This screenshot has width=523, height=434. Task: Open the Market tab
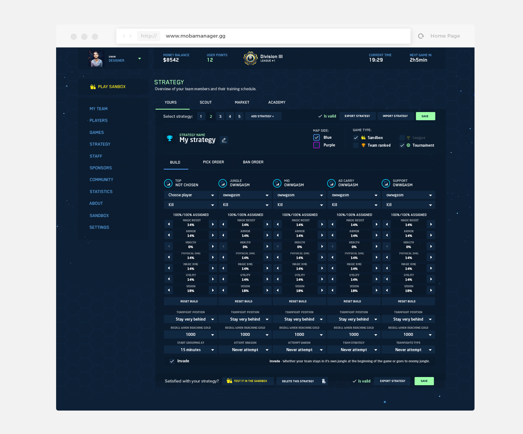pos(242,102)
